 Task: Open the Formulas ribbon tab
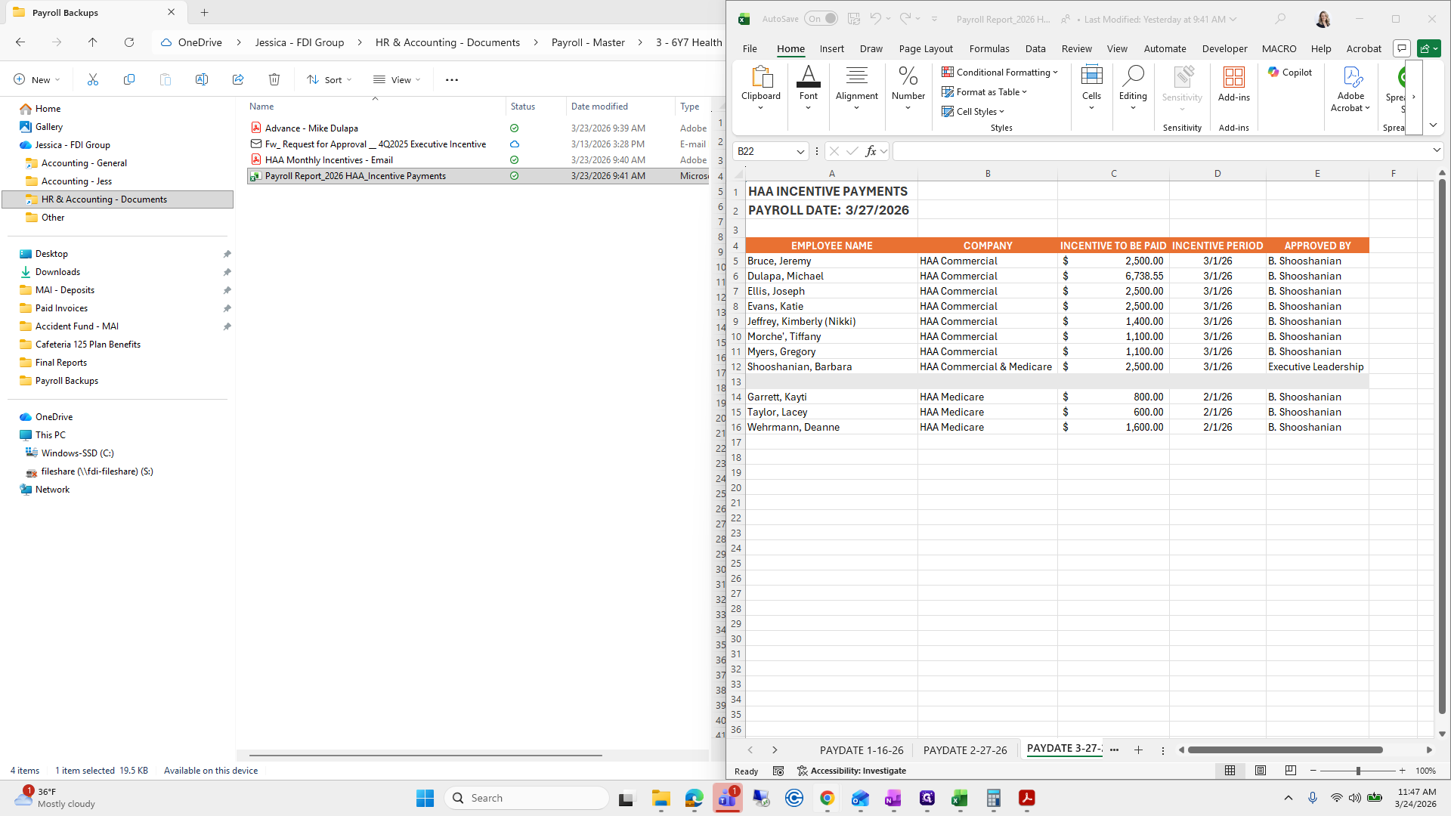click(x=989, y=48)
